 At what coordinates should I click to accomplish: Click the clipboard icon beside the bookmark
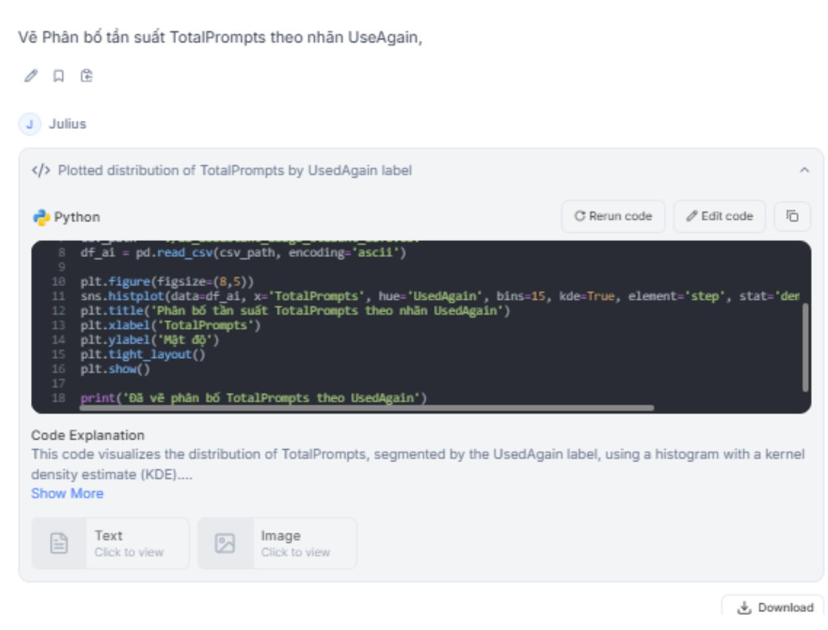click(x=87, y=76)
